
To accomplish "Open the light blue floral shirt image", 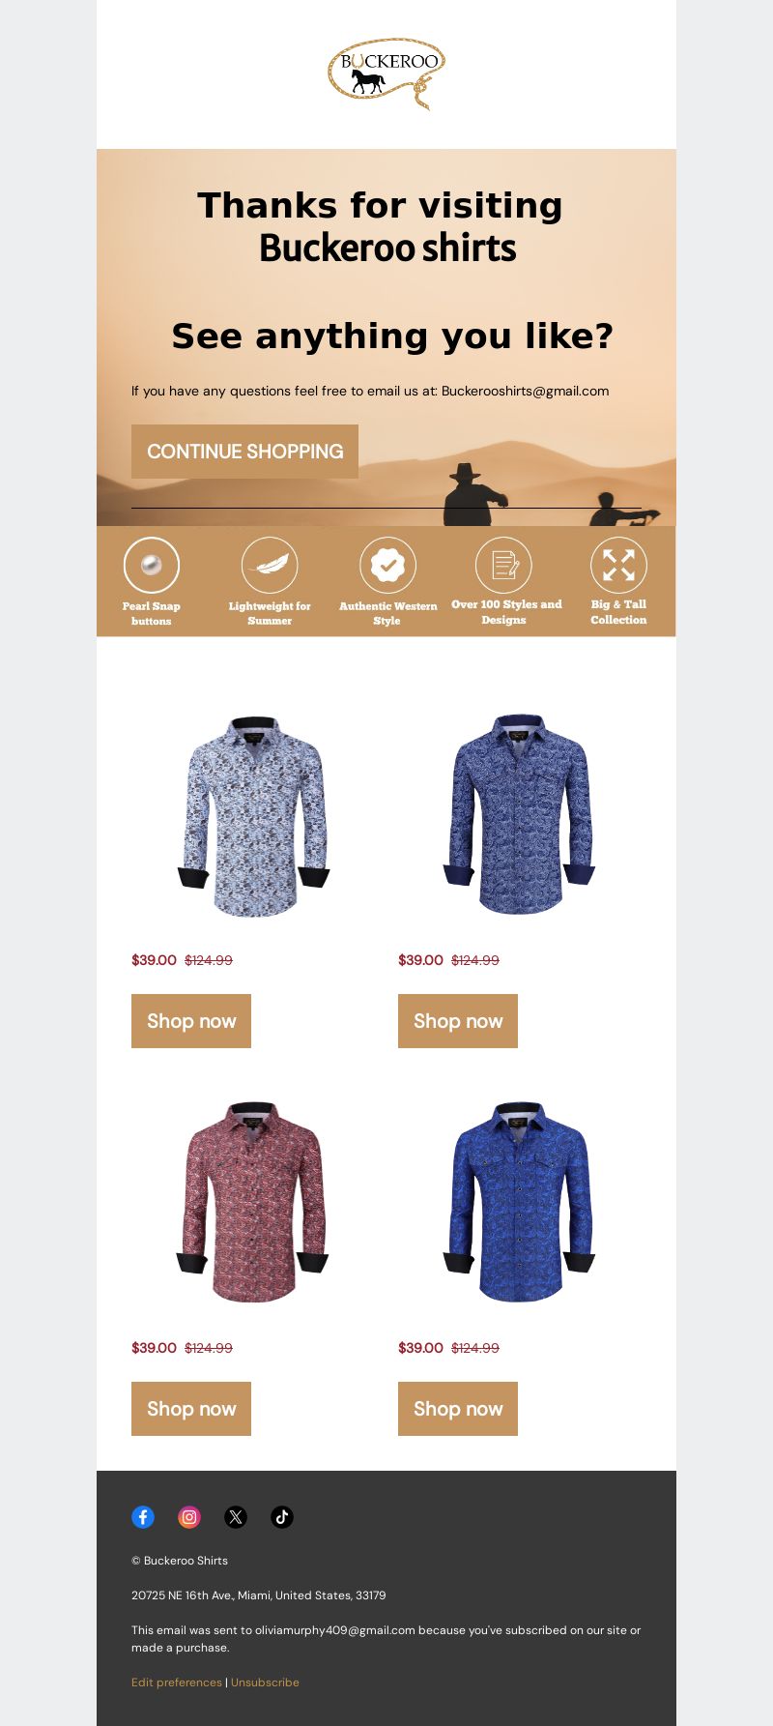I will [x=253, y=816].
